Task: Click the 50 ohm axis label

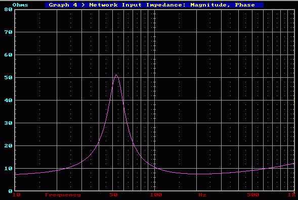Action: click(9, 78)
